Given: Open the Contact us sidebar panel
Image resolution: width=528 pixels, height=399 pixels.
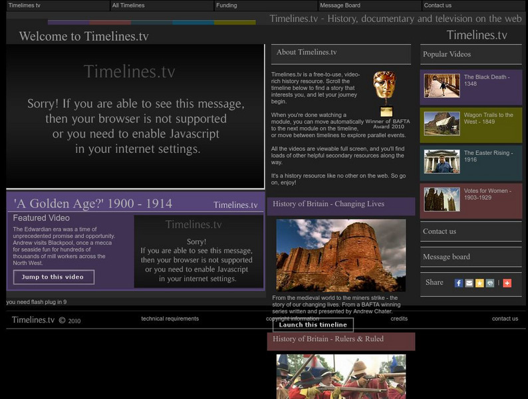Looking at the screenshot, I should pyautogui.click(x=471, y=231).
